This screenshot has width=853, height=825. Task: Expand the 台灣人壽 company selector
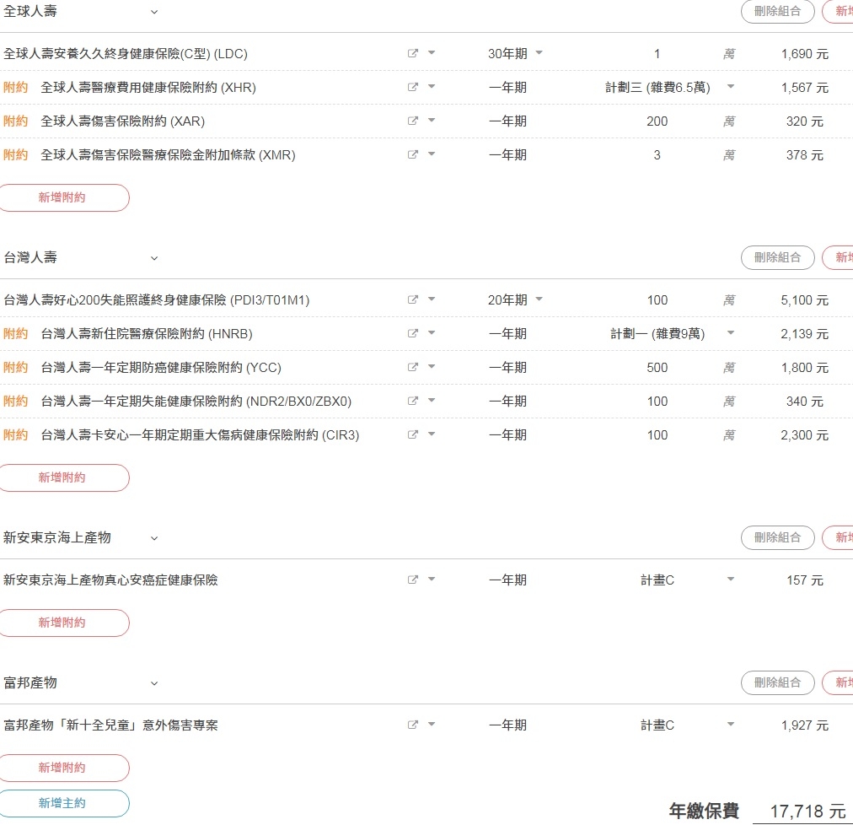(154, 258)
